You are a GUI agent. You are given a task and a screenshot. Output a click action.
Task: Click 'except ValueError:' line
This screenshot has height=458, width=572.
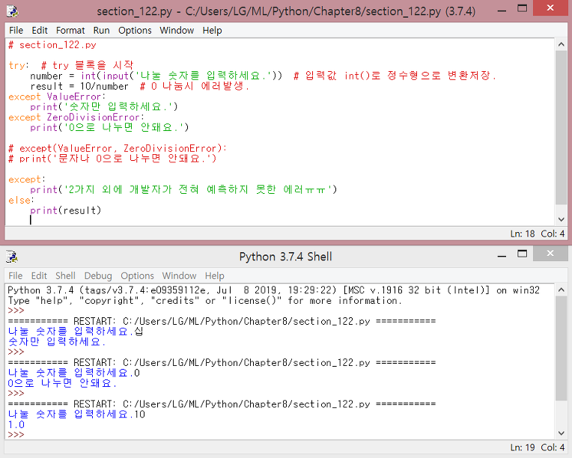coord(57,97)
